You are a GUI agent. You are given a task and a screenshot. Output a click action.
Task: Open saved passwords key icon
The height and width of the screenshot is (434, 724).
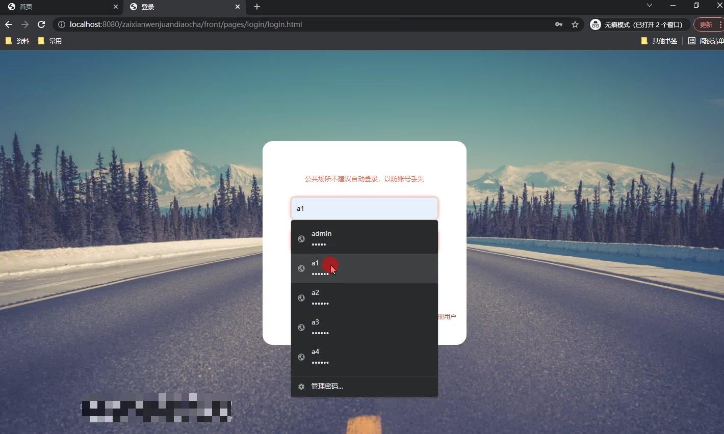click(x=559, y=24)
